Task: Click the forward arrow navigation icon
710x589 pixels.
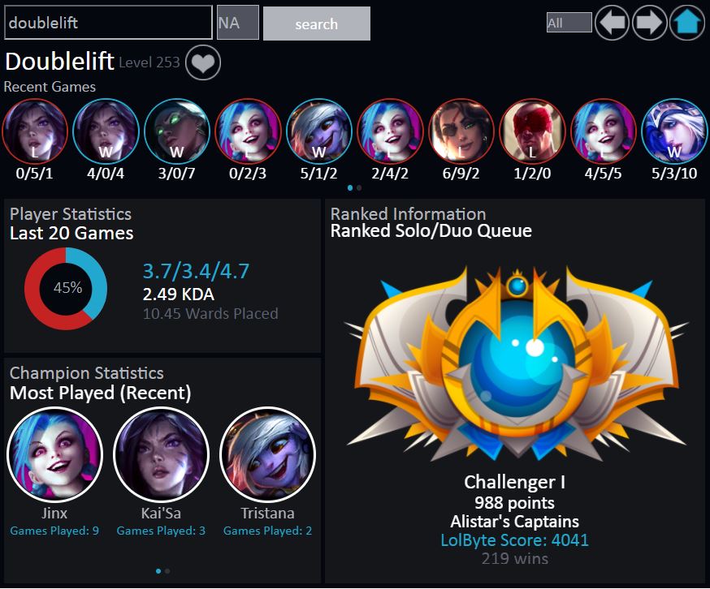Action: (649, 23)
